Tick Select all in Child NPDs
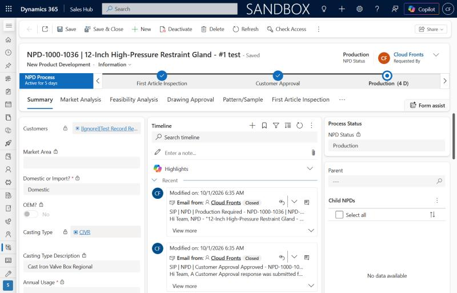Screen dimensions: 457x293 (x=339, y=215)
